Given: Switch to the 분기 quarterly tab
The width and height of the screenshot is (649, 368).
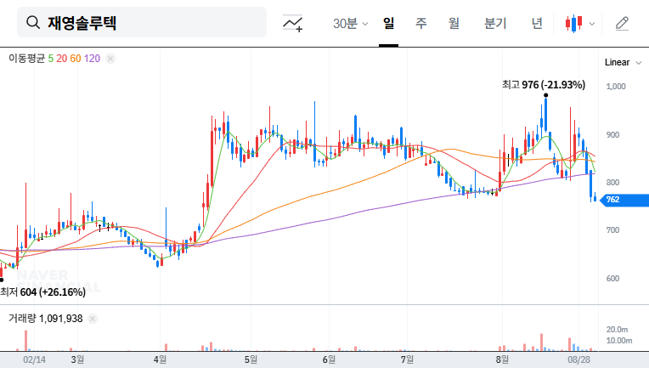Looking at the screenshot, I should coord(495,23).
